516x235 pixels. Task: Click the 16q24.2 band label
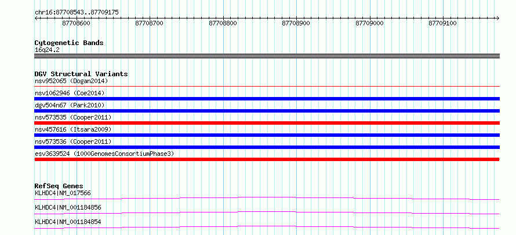pos(47,50)
